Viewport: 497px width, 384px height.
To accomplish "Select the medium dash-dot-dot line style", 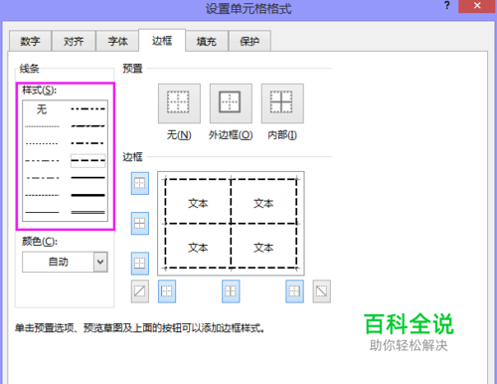I will click(88, 108).
